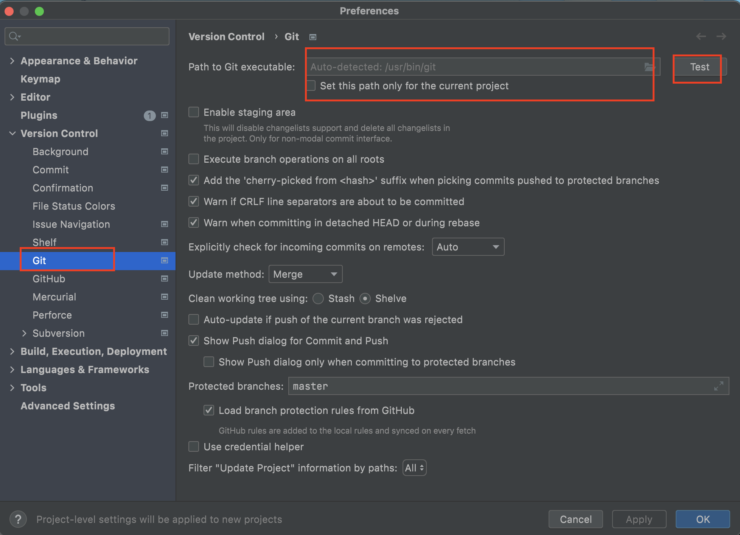Click the expand icon in Protected branches field
The image size is (740, 535).
pos(718,386)
